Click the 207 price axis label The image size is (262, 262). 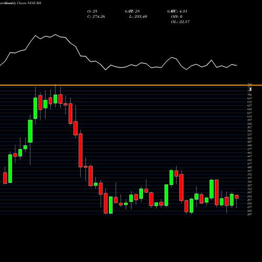click(x=250, y=214)
